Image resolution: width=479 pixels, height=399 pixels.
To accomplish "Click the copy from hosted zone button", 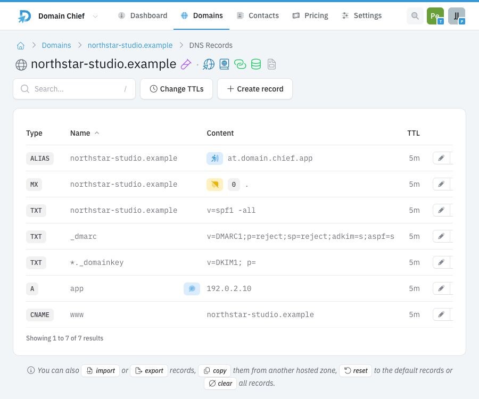I will click(215, 371).
